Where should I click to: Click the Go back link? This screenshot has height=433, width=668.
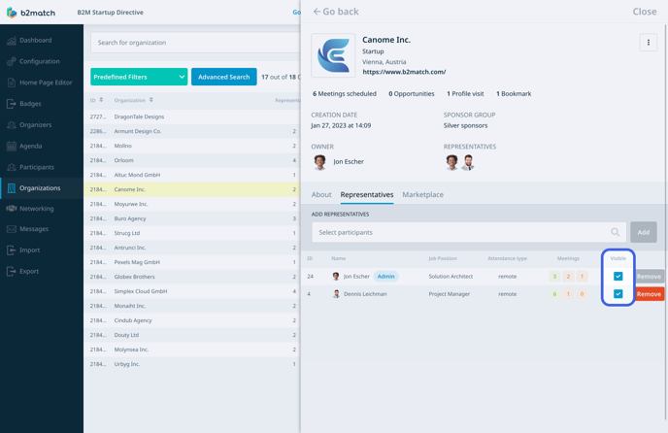tap(336, 12)
